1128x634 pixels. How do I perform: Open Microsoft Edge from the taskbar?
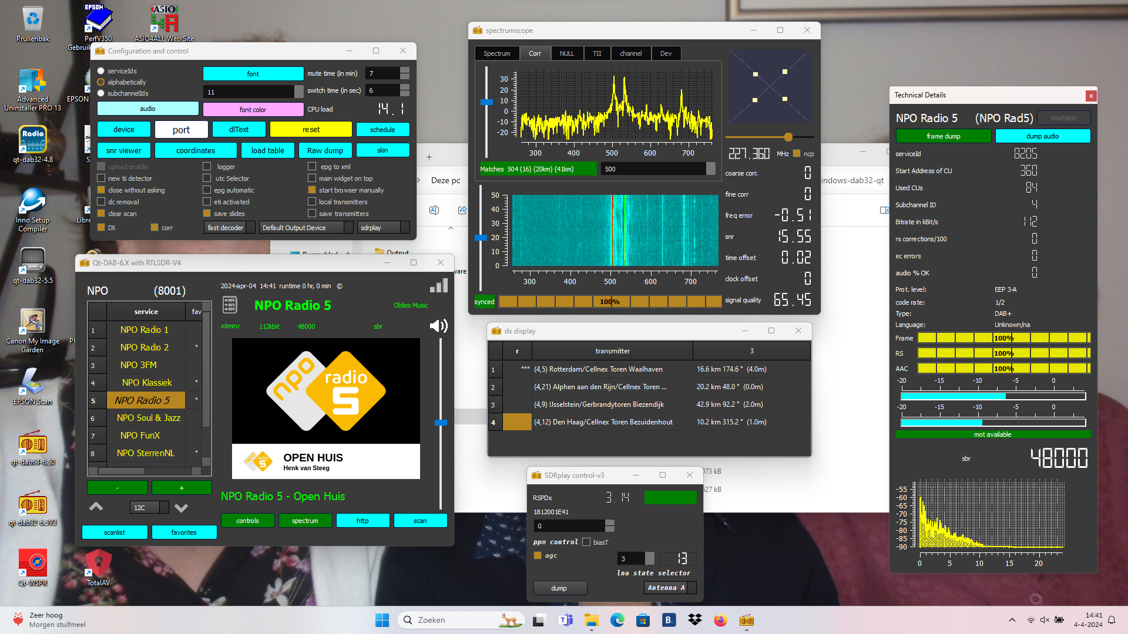(617, 620)
